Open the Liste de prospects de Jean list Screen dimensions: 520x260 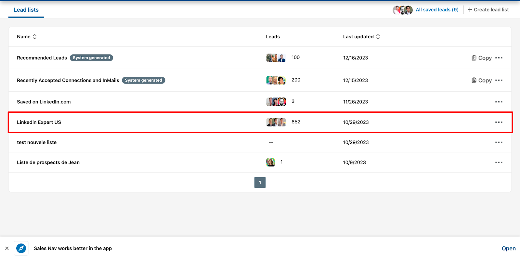tap(48, 162)
